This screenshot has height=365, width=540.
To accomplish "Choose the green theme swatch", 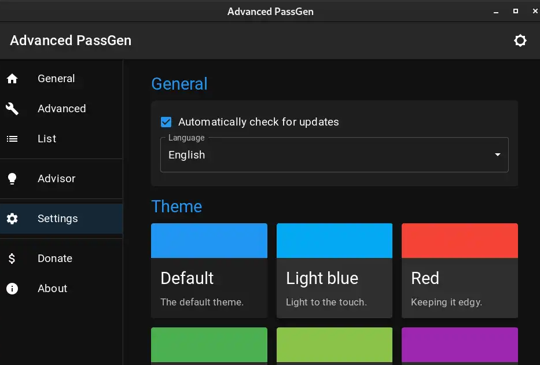I will [209, 345].
